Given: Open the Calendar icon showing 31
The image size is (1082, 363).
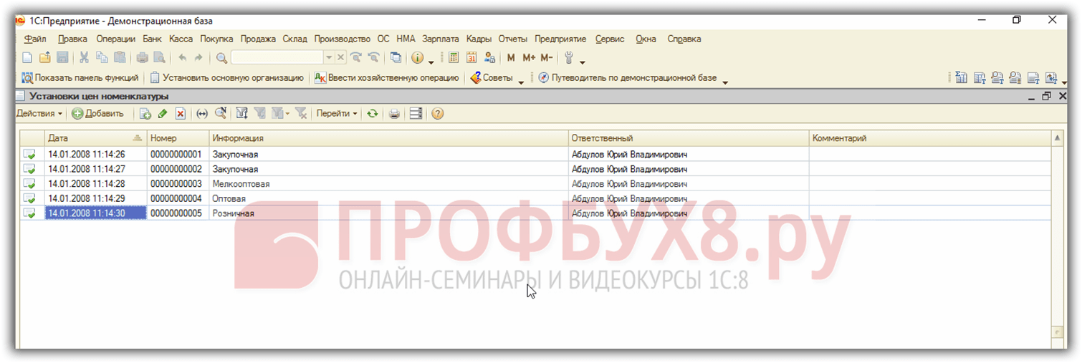Looking at the screenshot, I should point(471,58).
